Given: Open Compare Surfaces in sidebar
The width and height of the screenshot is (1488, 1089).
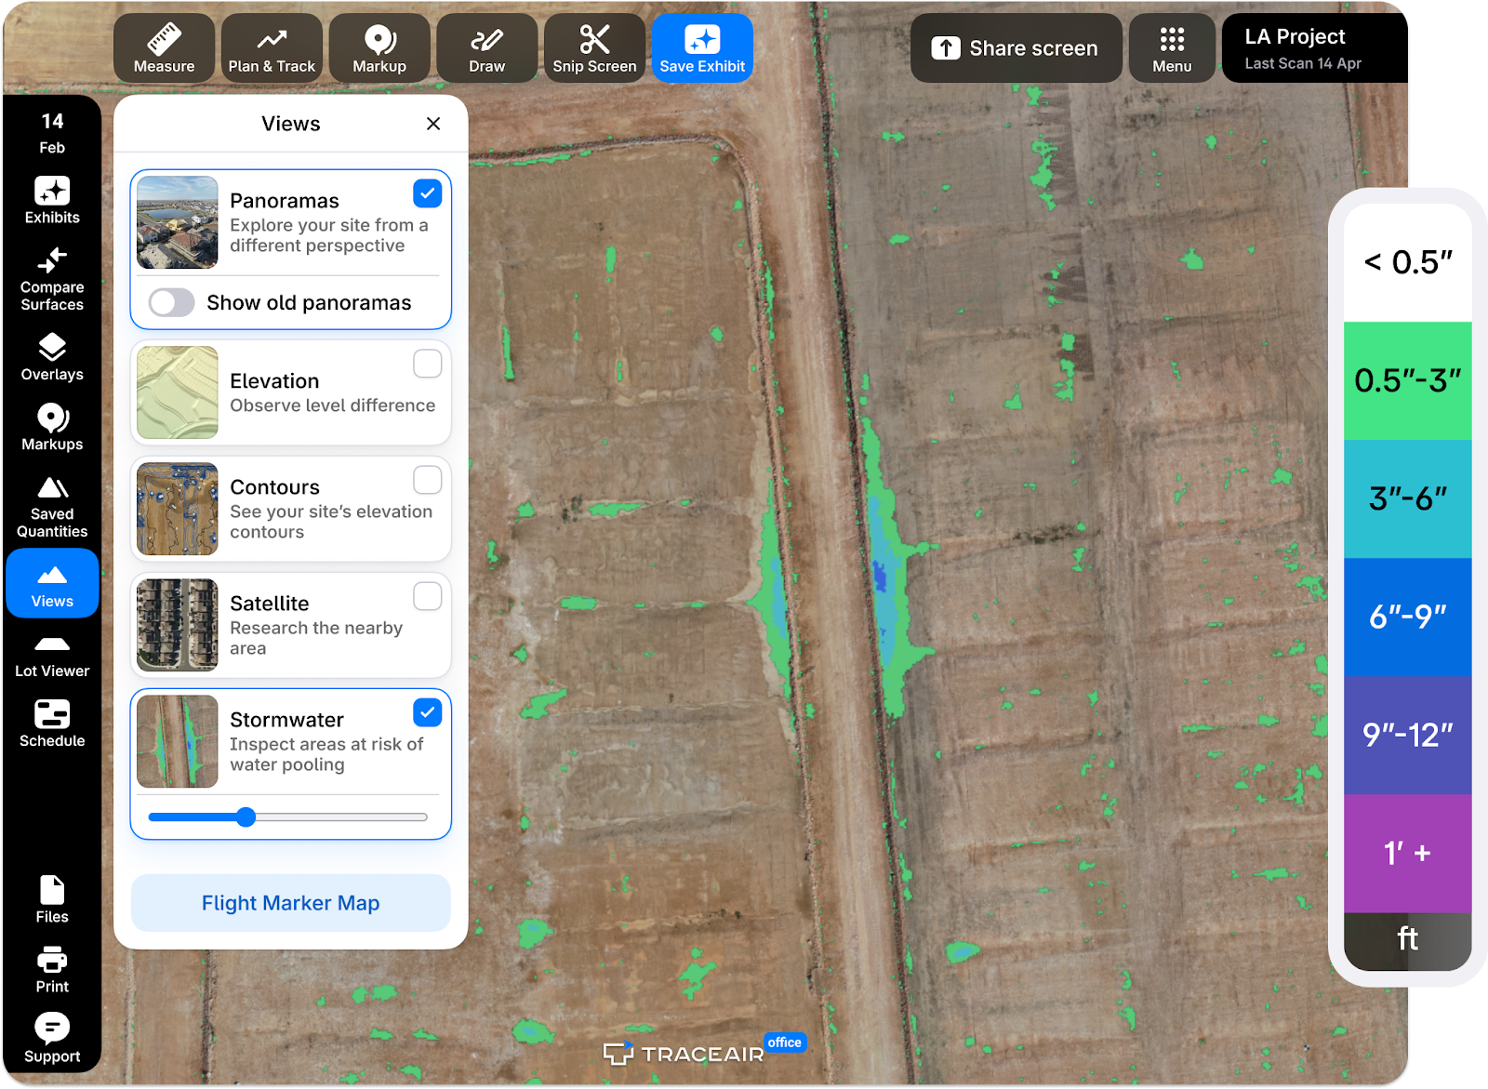Looking at the screenshot, I should pyautogui.click(x=52, y=278).
